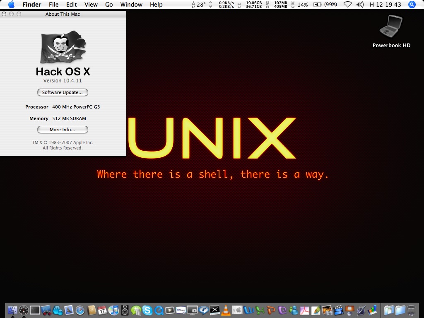
Task: Click the menu bar clock display
Action: pyautogui.click(x=385, y=5)
